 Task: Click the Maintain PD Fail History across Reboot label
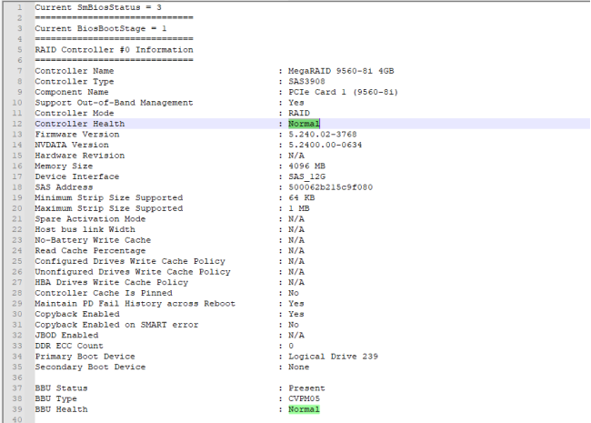(135, 303)
